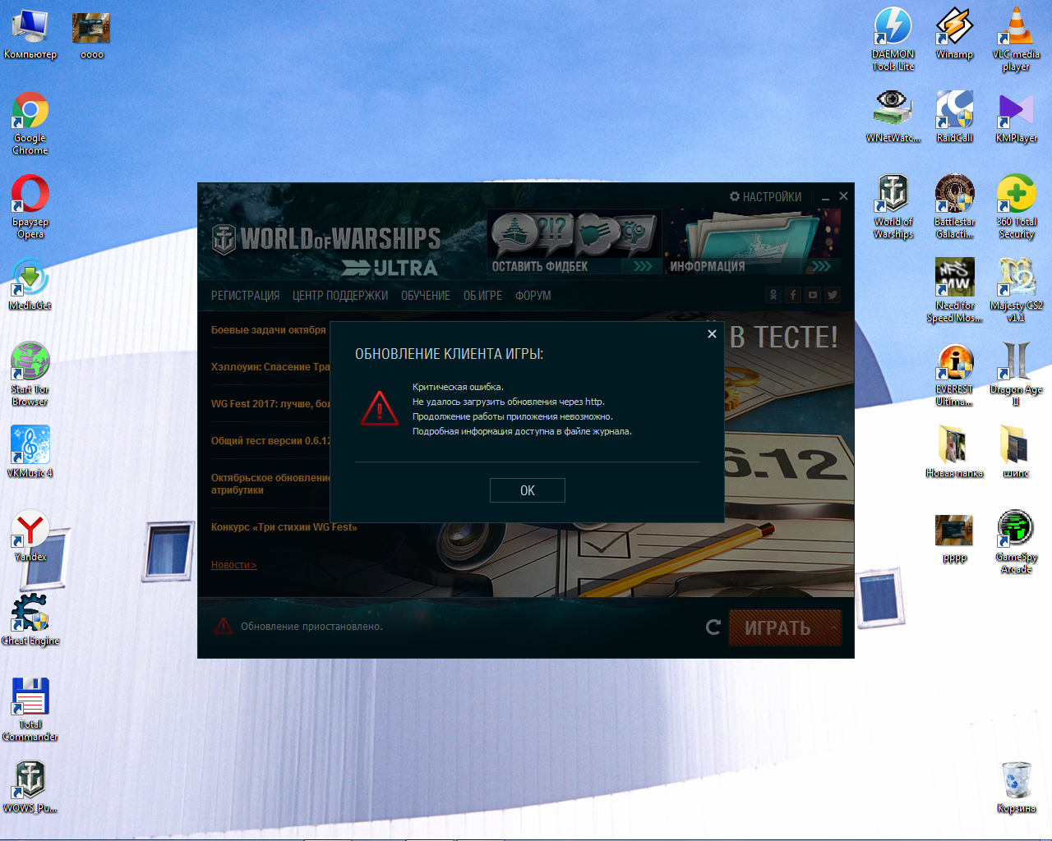Select the Total Commander desktop shortcut
The width and height of the screenshot is (1052, 841).
[30, 710]
